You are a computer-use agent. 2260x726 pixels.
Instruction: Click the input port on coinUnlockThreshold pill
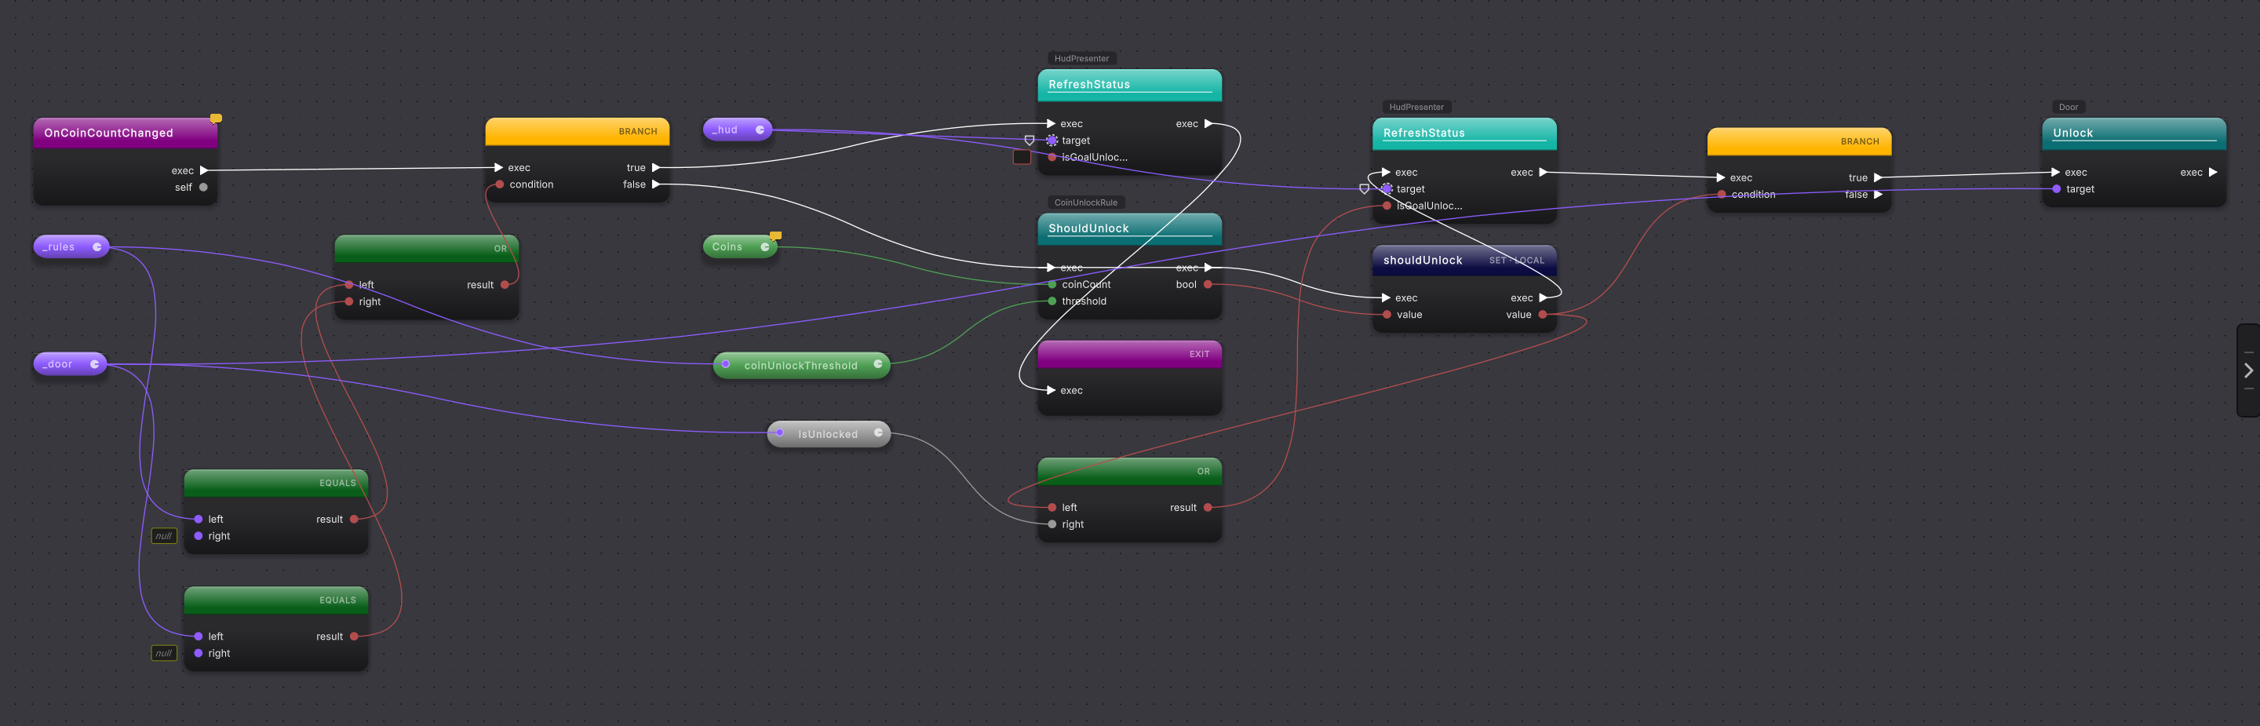[726, 364]
